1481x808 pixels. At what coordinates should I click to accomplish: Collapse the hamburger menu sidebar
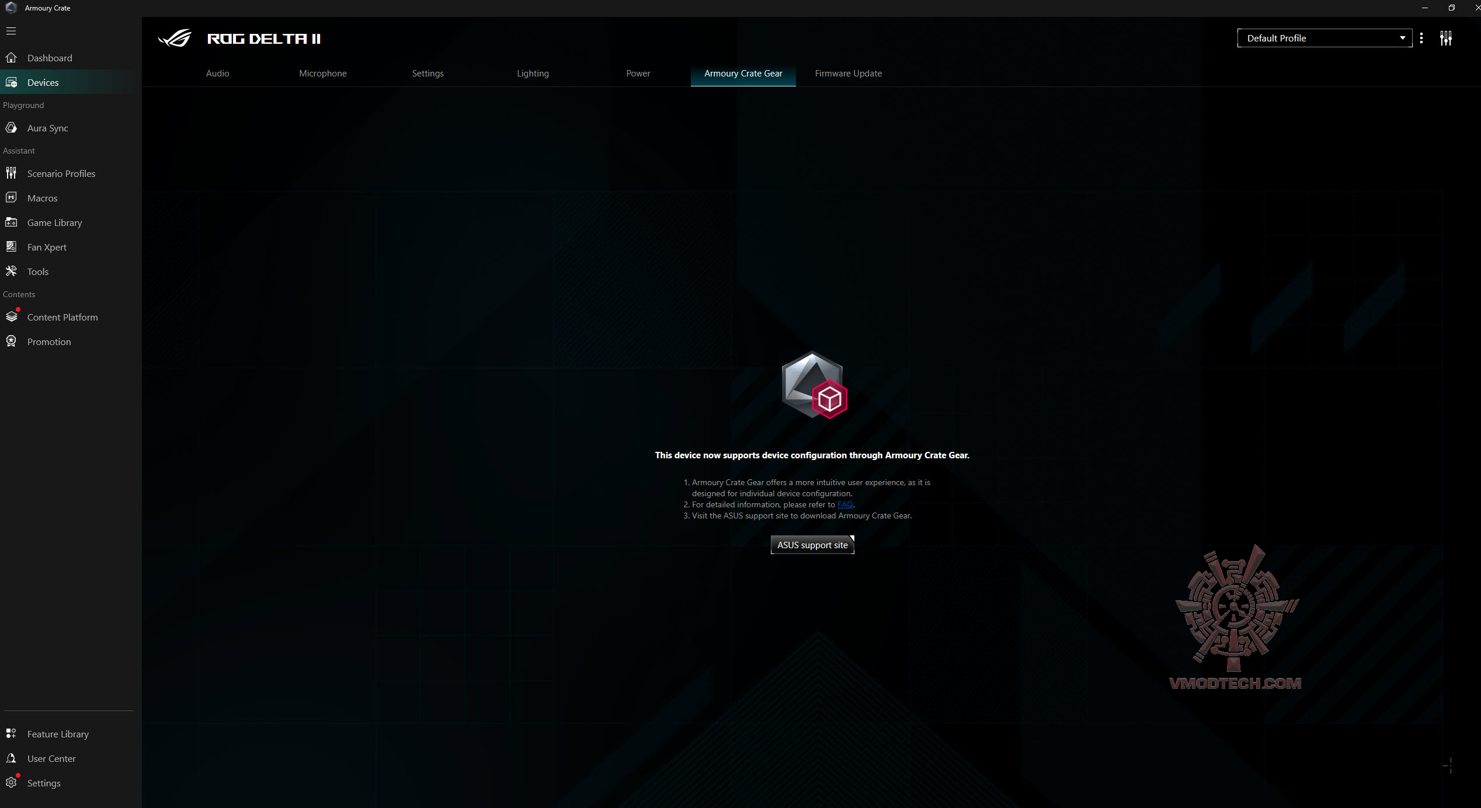11,31
